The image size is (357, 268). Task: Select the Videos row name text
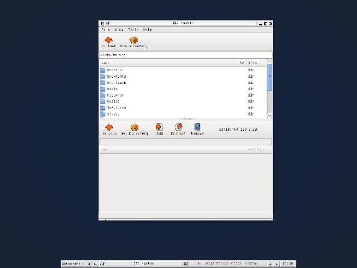pos(113,114)
